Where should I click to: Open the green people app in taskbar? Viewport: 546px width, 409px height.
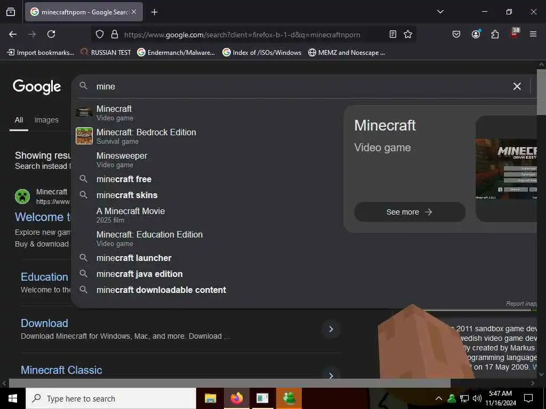coord(288,398)
